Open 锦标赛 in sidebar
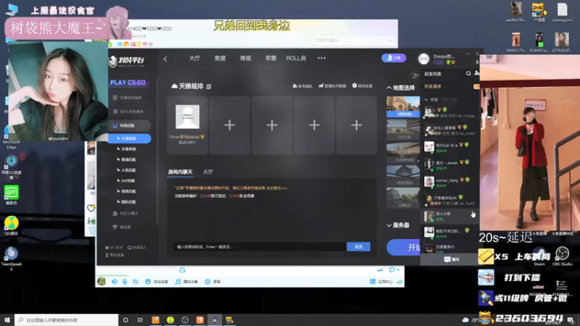 122,227
